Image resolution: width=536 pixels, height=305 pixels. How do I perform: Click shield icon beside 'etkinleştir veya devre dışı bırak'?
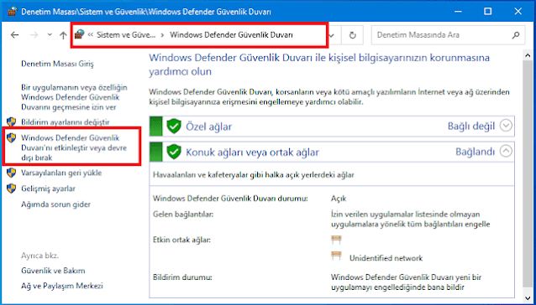(x=12, y=138)
